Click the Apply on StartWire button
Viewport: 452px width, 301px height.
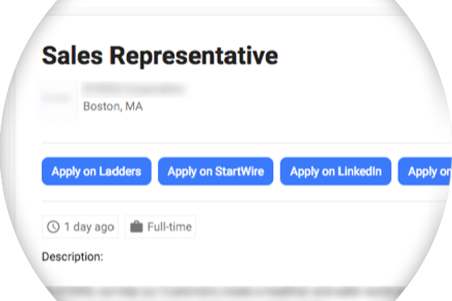pos(215,171)
